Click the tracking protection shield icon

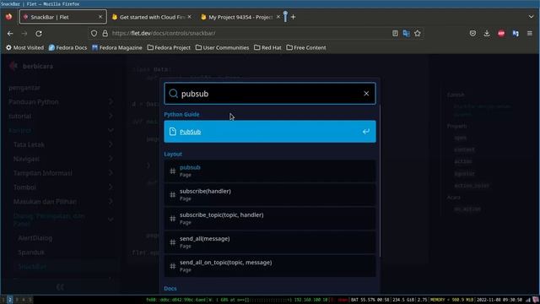pos(94,34)
